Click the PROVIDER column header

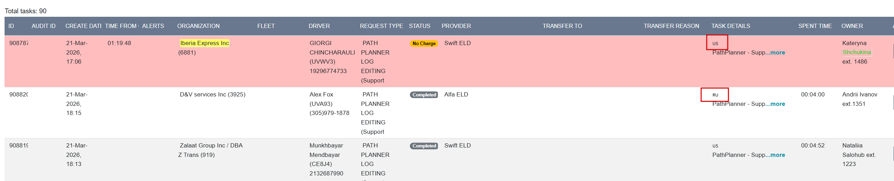[x=456, y=26]
